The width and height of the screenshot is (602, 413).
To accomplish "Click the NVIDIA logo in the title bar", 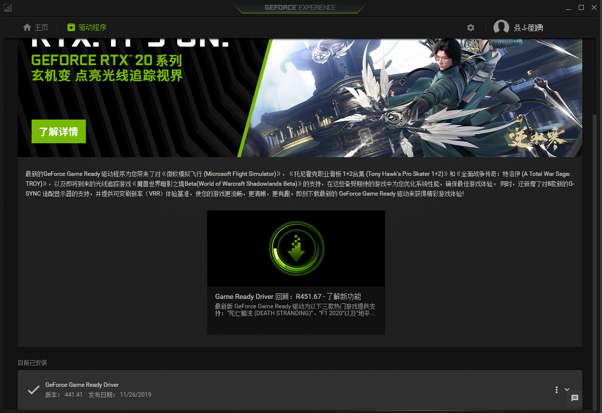I will pos(8,8).
